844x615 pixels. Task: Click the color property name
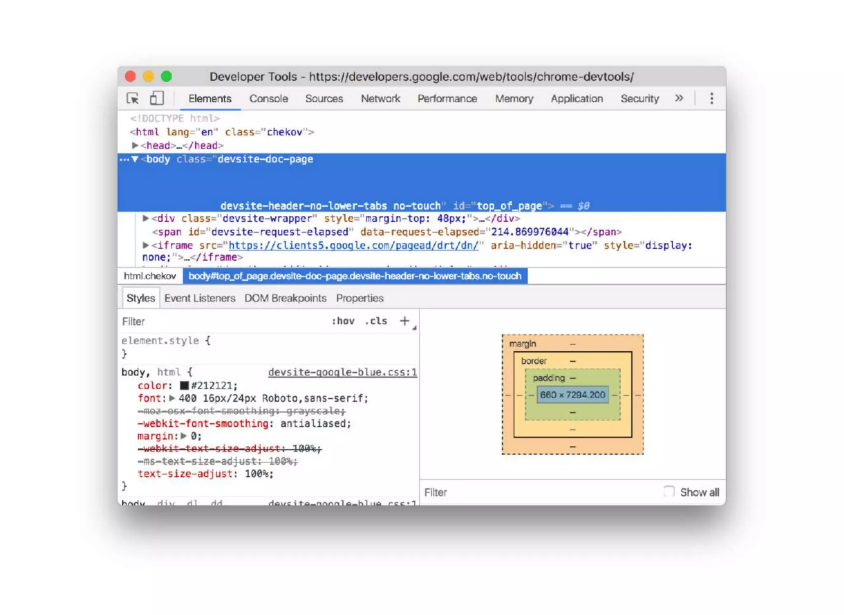pos(152,386)
